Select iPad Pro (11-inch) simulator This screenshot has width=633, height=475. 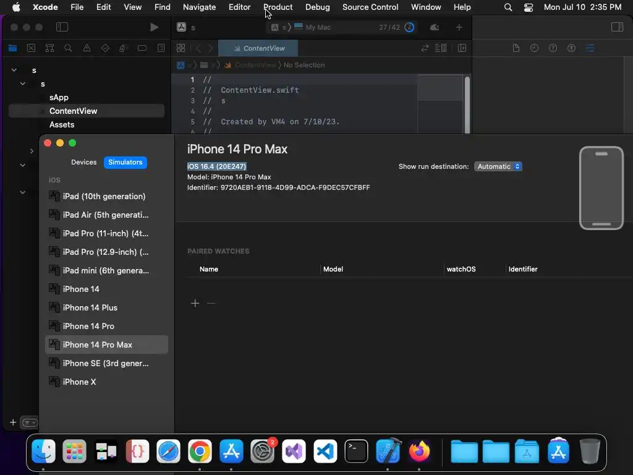106,233
